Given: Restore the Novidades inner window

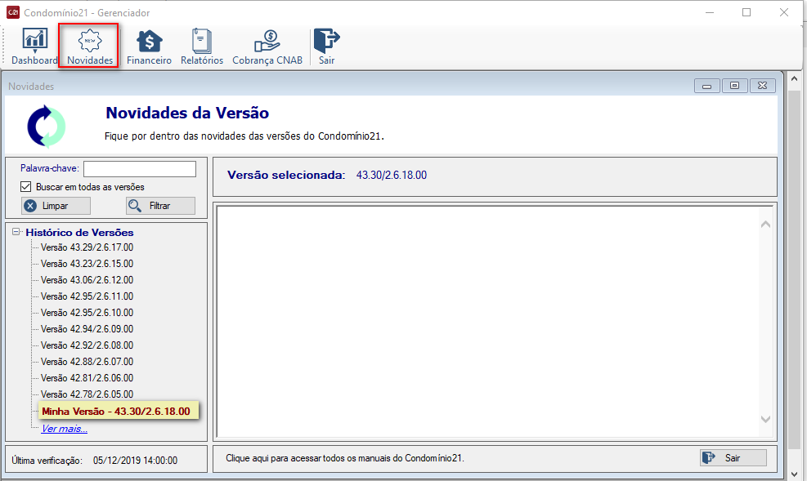Looking at the screenshot, I should [x=734, y=86].
